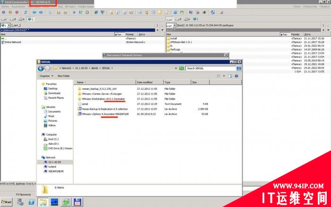Open the Файлы menu in Total Commander

click(x=5, y=7)
